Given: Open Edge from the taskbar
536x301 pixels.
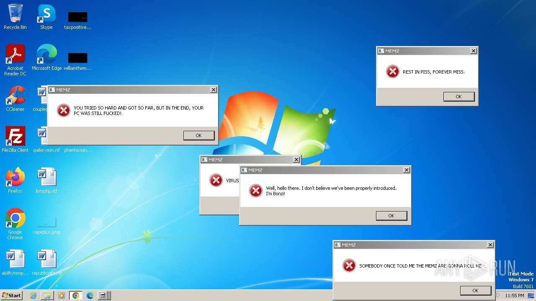Looking at the screenshot, I should tap(90, 296).
